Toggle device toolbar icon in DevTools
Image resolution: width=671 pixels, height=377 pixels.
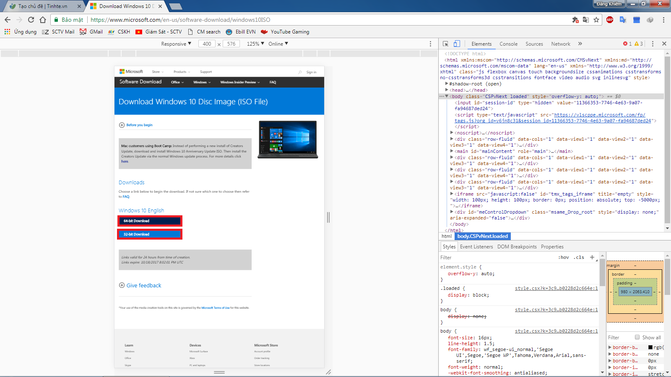tap(457, 44)
